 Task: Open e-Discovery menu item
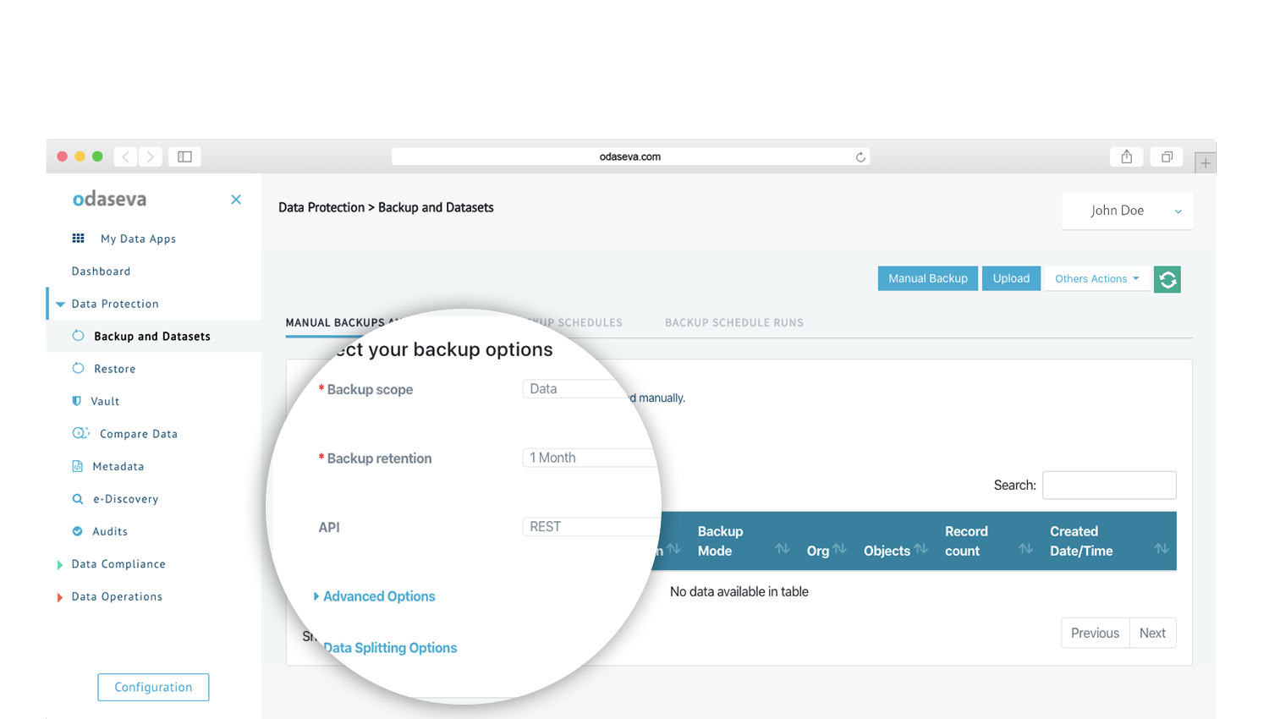(126, 499)
